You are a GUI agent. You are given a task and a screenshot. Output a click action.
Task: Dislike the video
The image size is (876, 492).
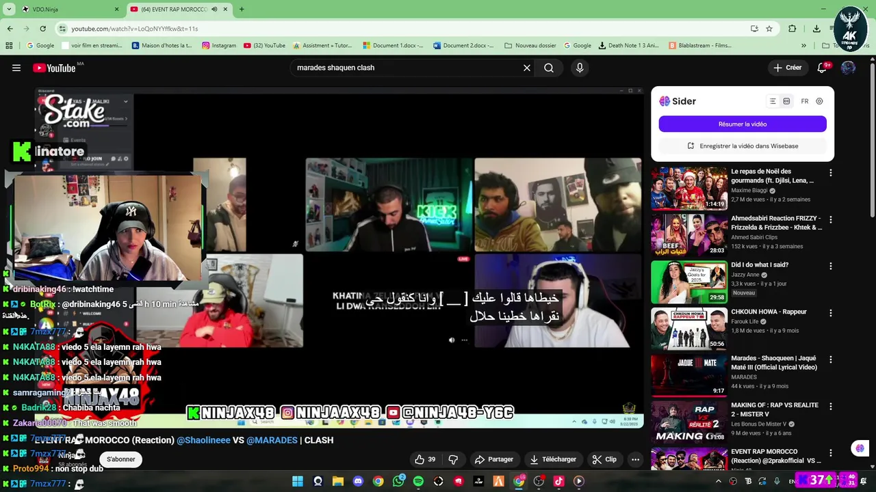point(453,459)
